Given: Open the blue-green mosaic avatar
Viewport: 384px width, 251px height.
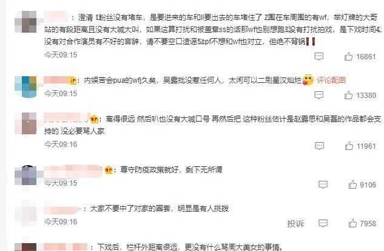Looking at the screenshot, I should coord(25,87).
